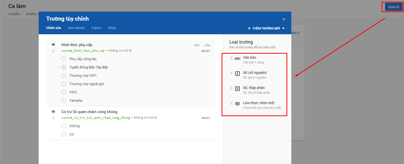Open the Export tab
The width and height of the screenshot is (404, 164).
(96, 28)
